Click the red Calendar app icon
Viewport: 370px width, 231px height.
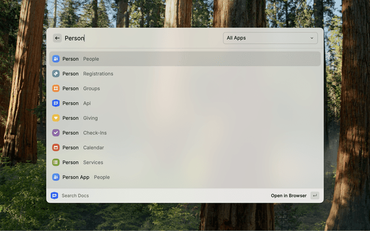click(56, 148)
